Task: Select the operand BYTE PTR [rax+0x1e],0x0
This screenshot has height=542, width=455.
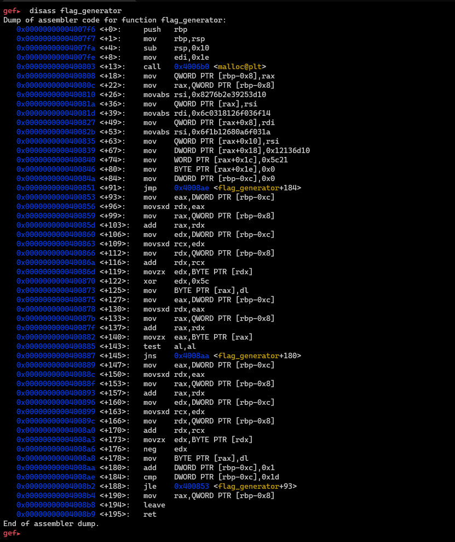Action: tap(224, 170)
